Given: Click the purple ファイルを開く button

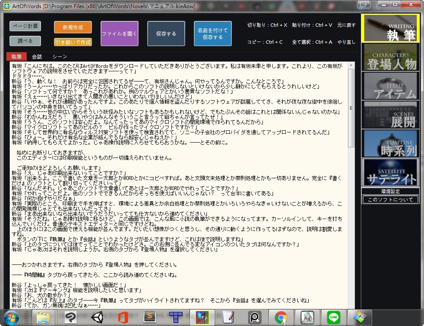Looking at the screenshot, I should point(120,34).
